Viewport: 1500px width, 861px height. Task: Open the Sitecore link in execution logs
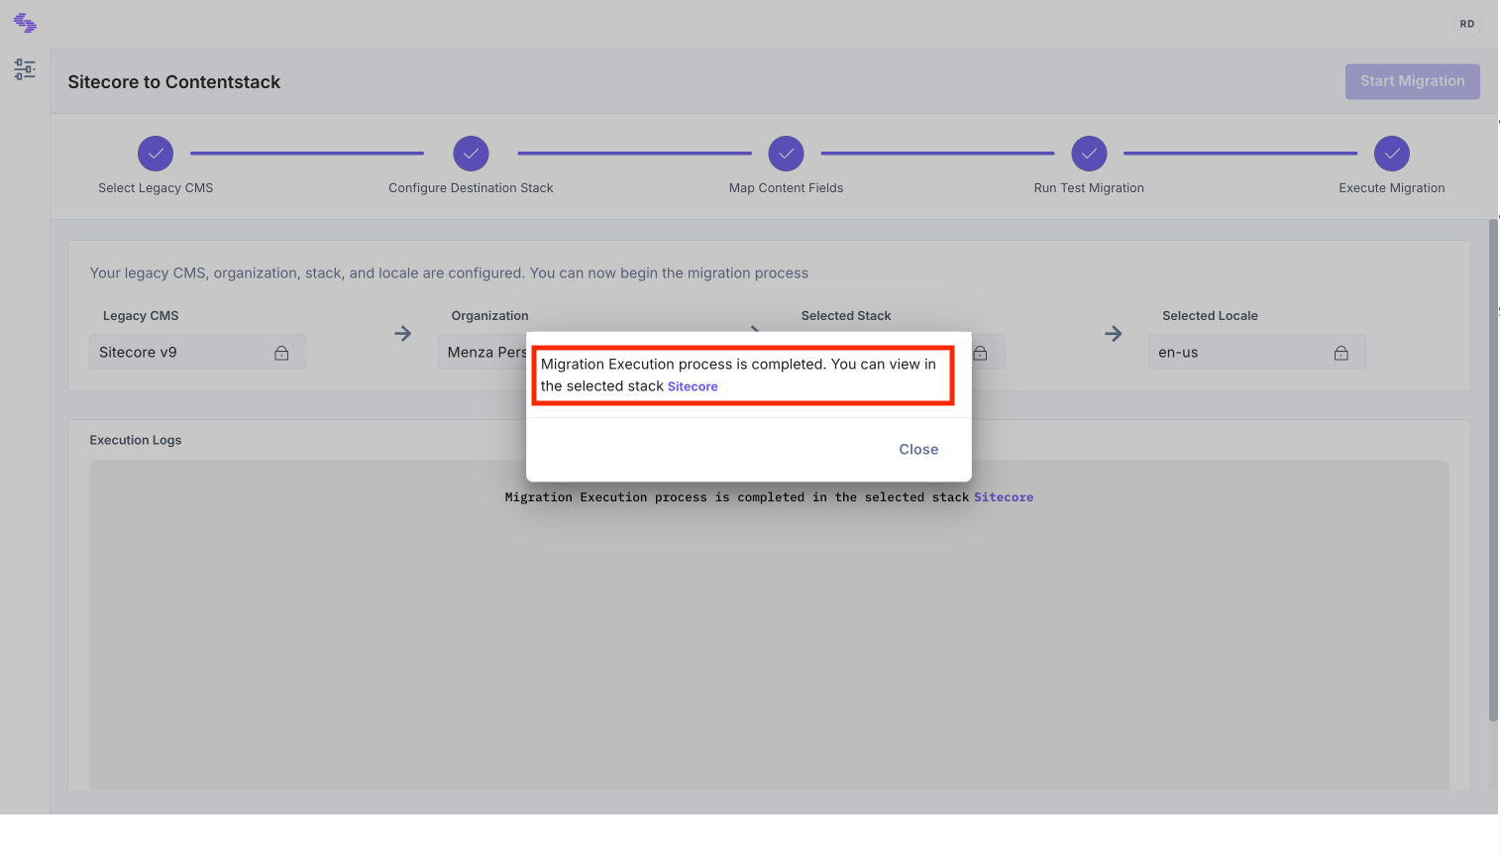(x=1003, y=497)
